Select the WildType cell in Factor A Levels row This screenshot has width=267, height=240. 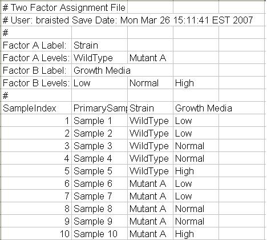[x=99, y=58]
